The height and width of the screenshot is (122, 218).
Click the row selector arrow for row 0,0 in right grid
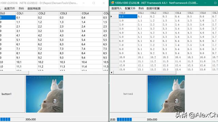click(114, 17)
